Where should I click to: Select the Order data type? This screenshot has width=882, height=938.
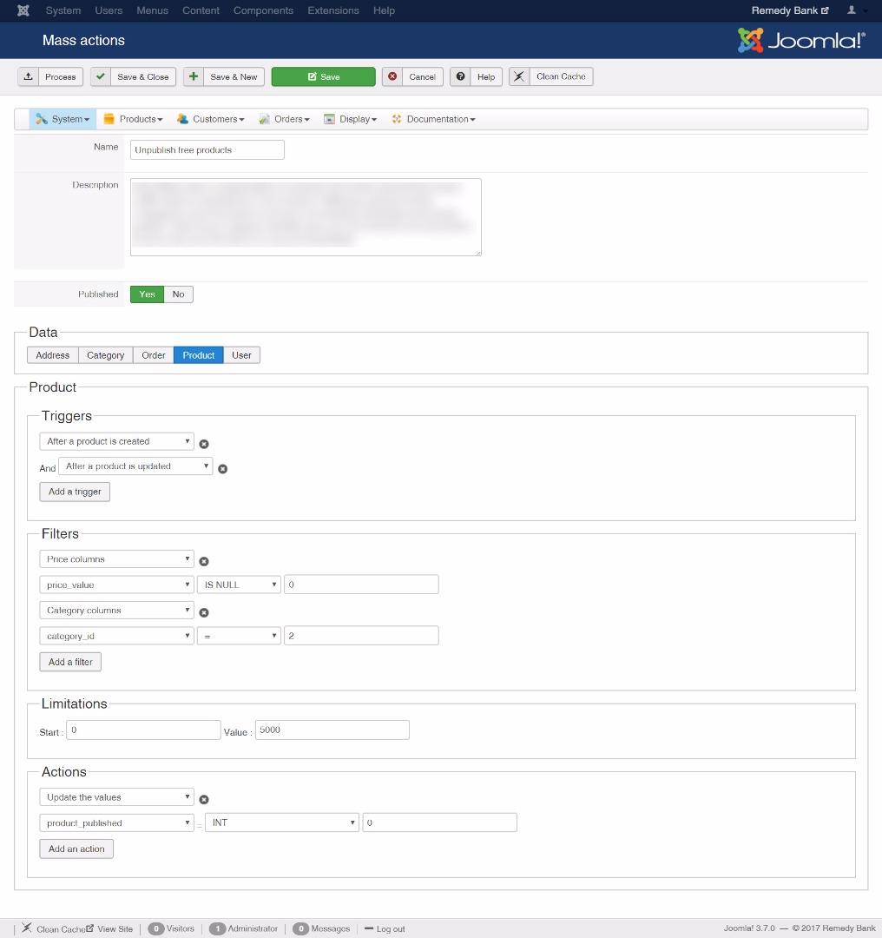[x=153, y=355]
